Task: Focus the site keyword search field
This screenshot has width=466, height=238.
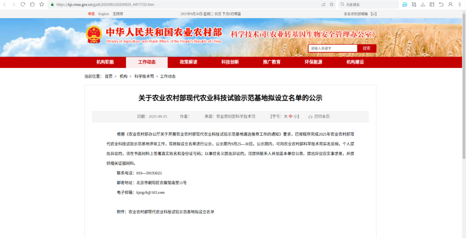Action: pyautogui.click(x=333, y=48)
